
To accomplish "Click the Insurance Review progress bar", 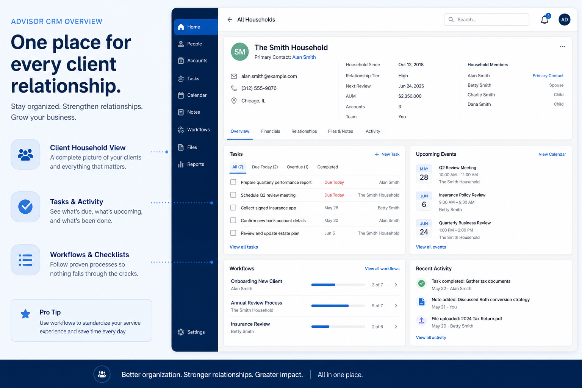I will 338,327.
